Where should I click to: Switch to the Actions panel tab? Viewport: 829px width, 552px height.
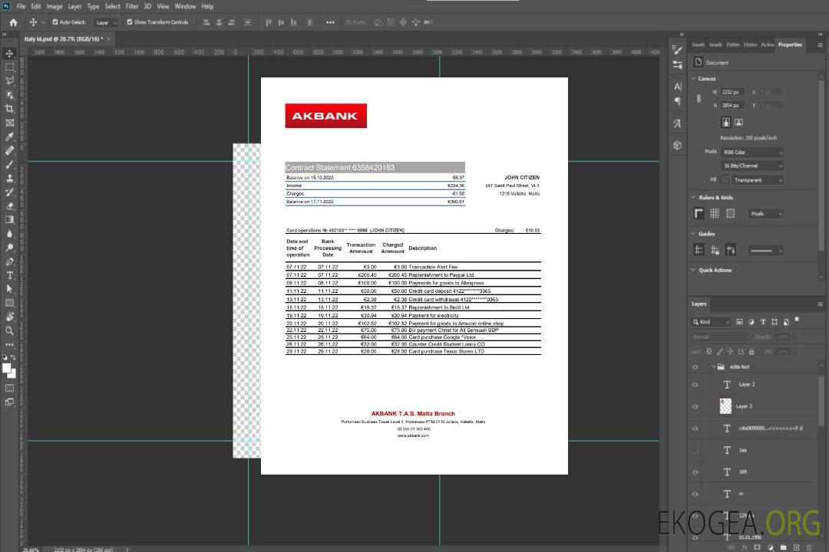(x=767, y=45)
